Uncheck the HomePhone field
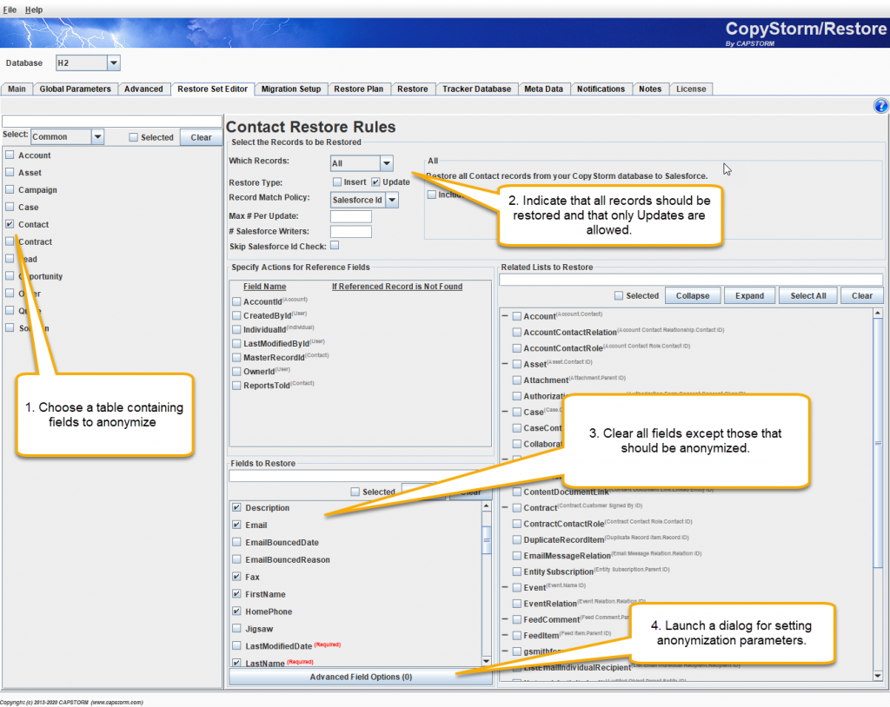Viewport: 890px width, 707px height. 236,611
